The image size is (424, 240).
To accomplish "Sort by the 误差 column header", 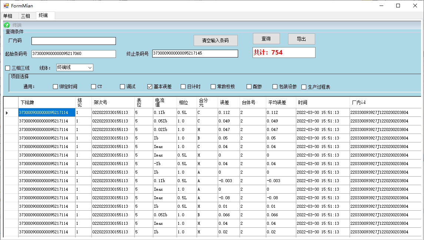I will tap(228, 102).
